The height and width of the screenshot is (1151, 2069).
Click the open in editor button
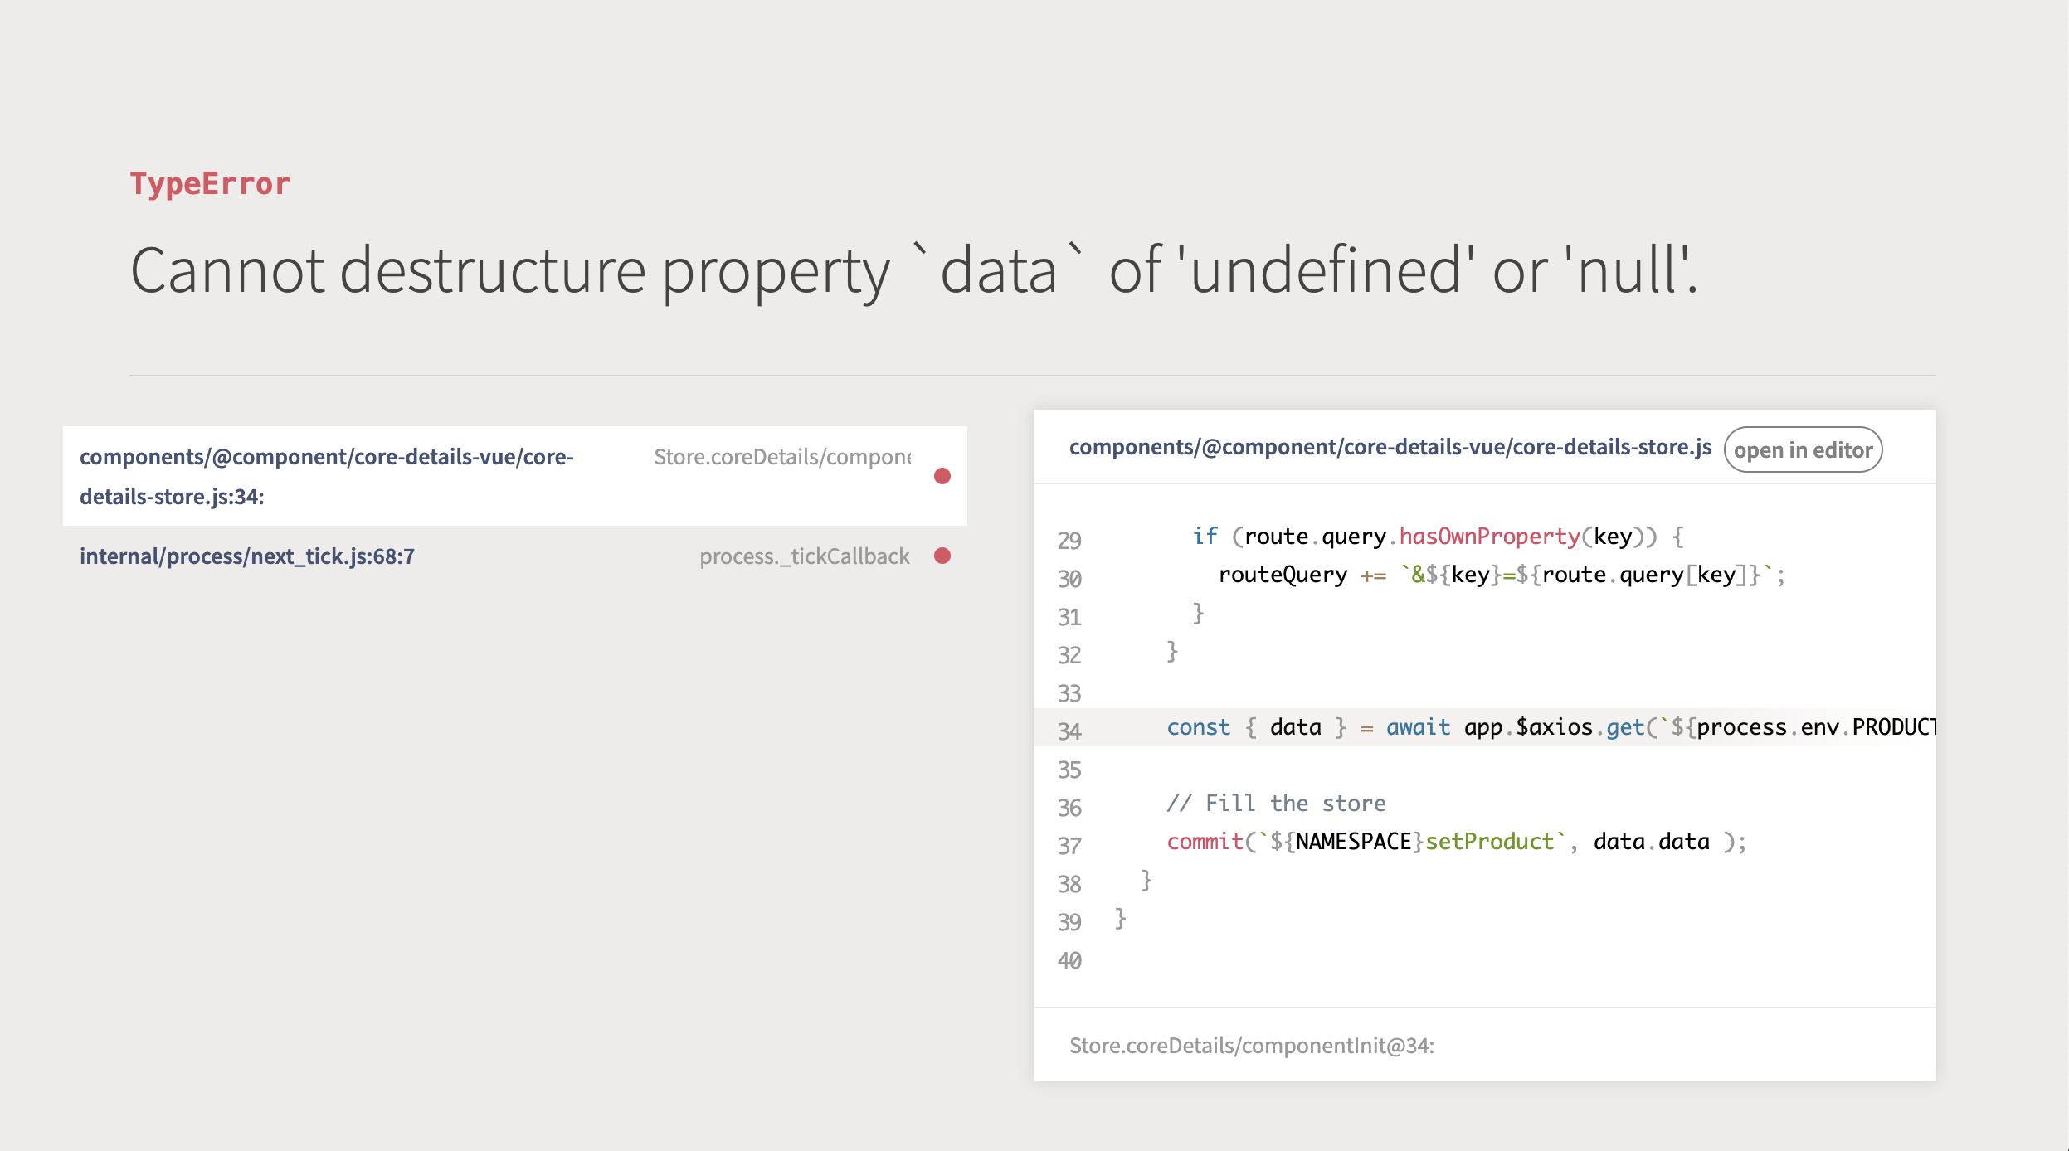tap(1802, 449)
